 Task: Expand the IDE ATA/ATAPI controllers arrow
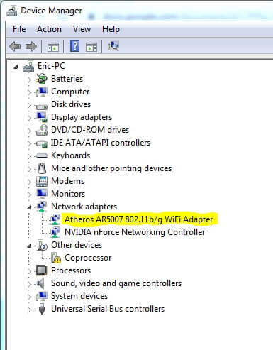pos(29,143)
